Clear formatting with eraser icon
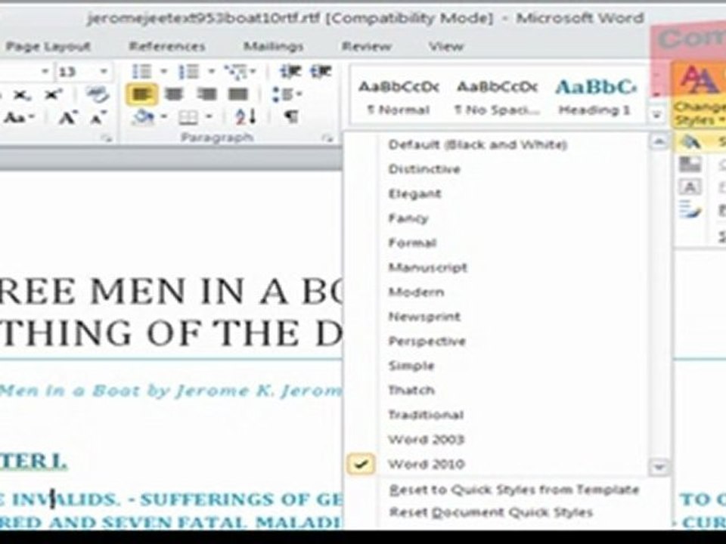The image size is (726, 544). 98,94
